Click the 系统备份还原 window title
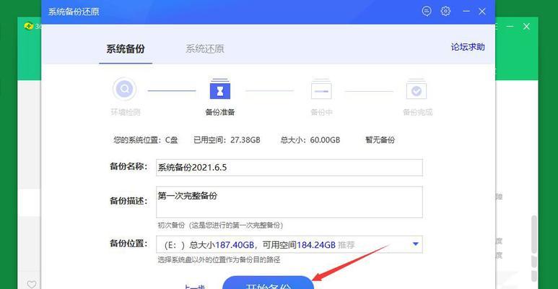The image size is (558, 289). tap(74, 12)
